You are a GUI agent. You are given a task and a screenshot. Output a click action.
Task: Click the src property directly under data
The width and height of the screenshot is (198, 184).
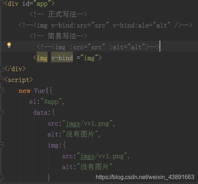click(53, 123)
